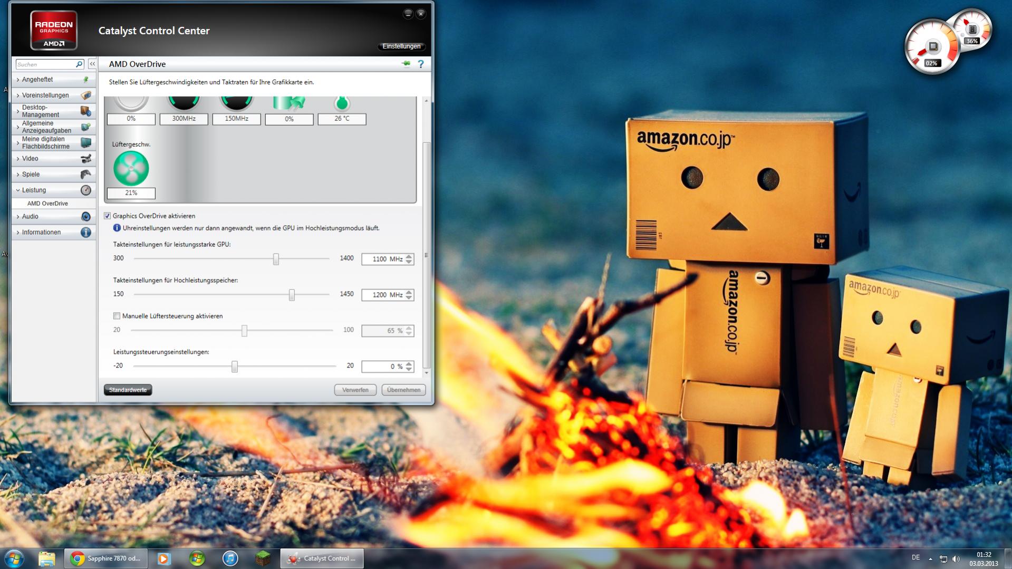Open Minecraft from the taskbar
Viewport: 1012px width, 569px height.
(263, 558)
